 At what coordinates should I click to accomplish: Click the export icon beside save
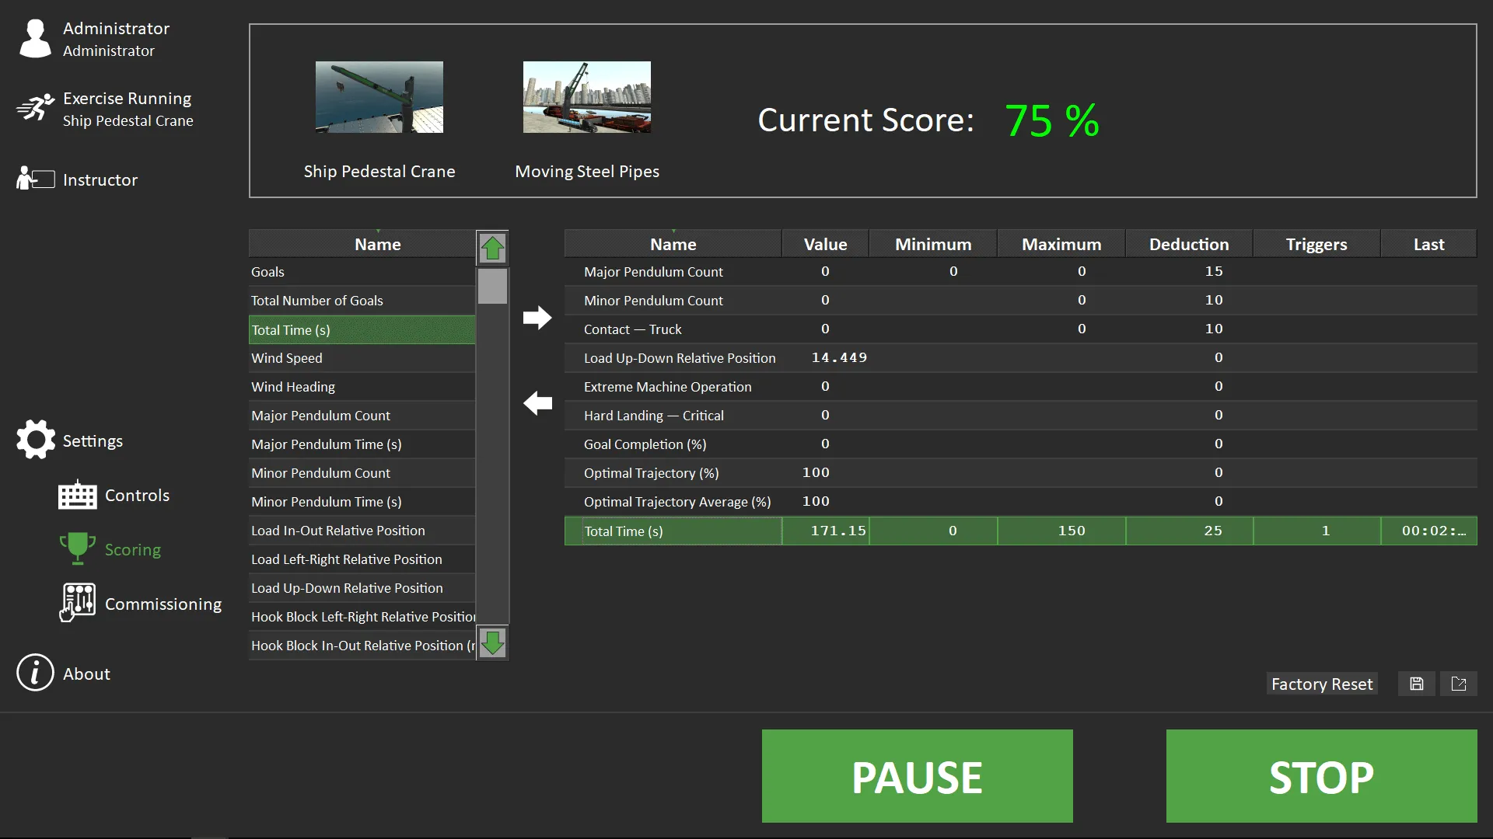(1458, 684)
